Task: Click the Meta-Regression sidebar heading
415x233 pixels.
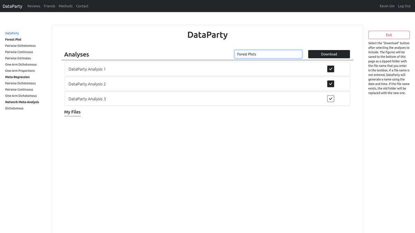Action: [x=17, y=77]
